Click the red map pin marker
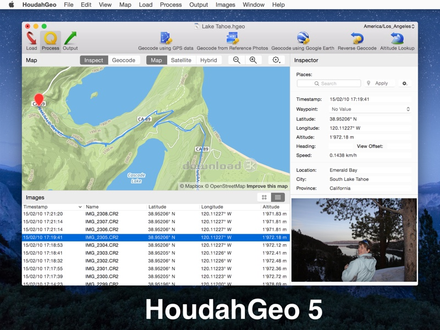 click(x=38, y=100)
